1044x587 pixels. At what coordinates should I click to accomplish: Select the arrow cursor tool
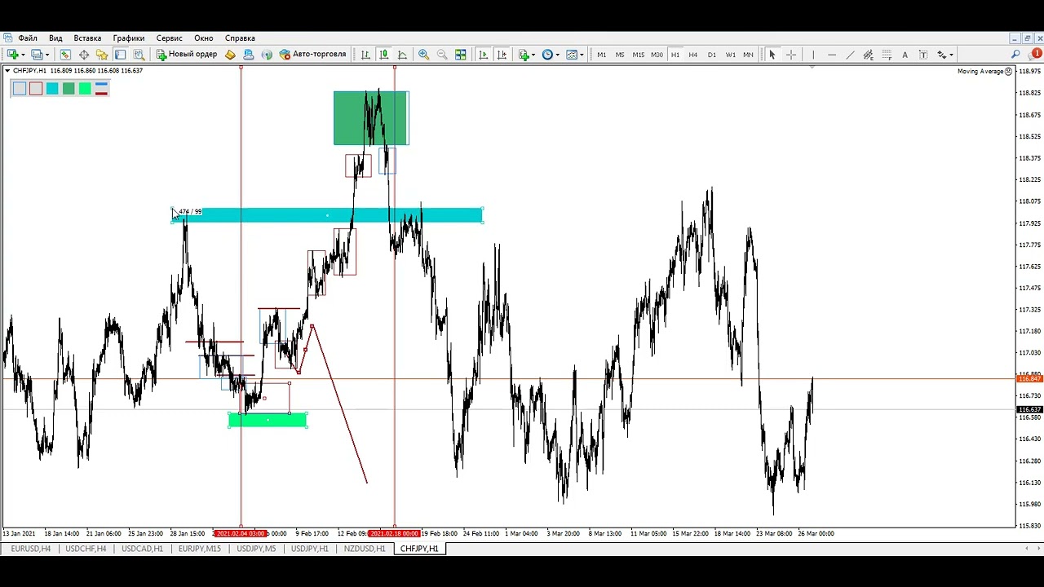(x=772, y=55)
